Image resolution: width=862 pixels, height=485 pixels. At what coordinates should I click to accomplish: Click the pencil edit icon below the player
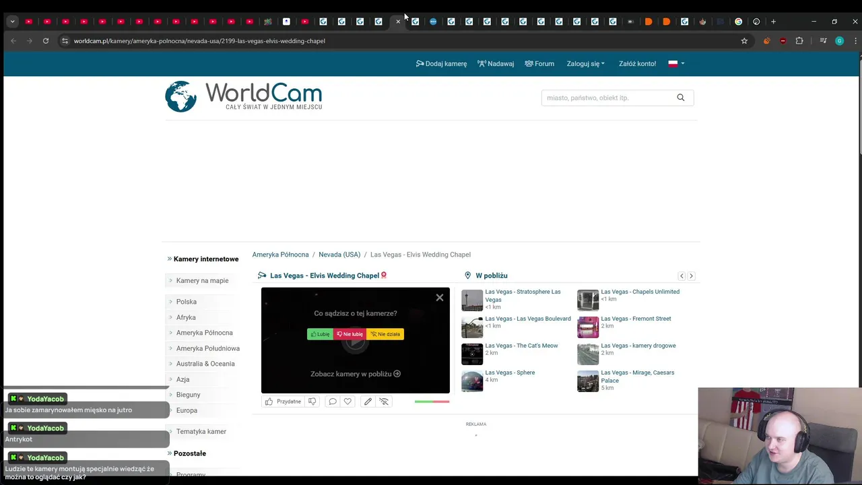tap(368, 401)
